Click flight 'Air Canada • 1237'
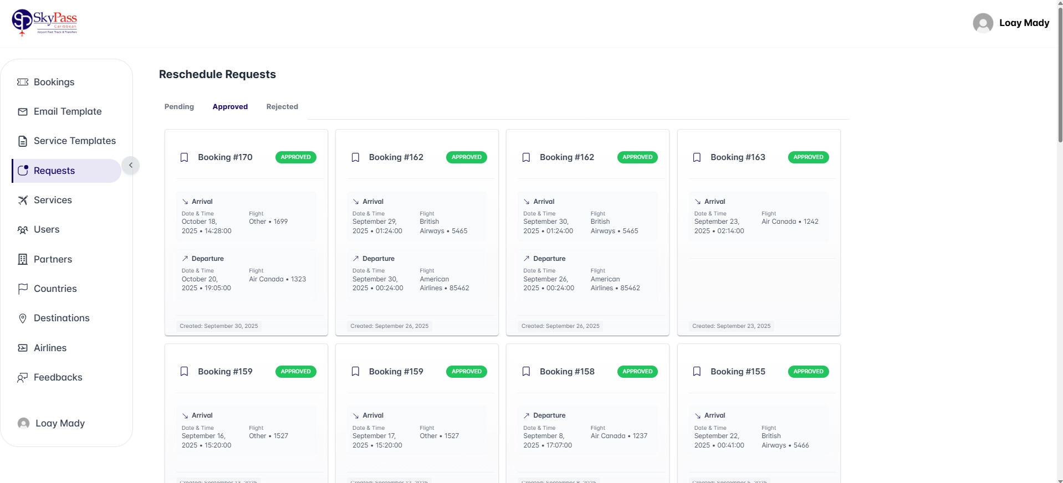The width and height of the screenshot is (1063, 483). click(x=619, y=436)
